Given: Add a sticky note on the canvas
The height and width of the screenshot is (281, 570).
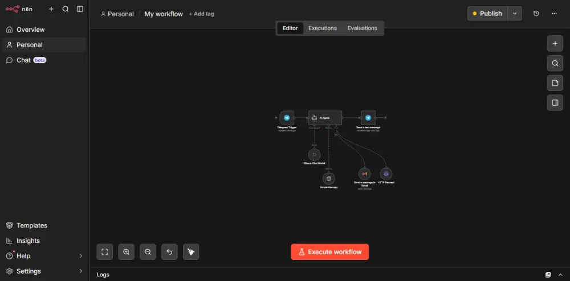Looking at the screenshot, I should [555, 83].
